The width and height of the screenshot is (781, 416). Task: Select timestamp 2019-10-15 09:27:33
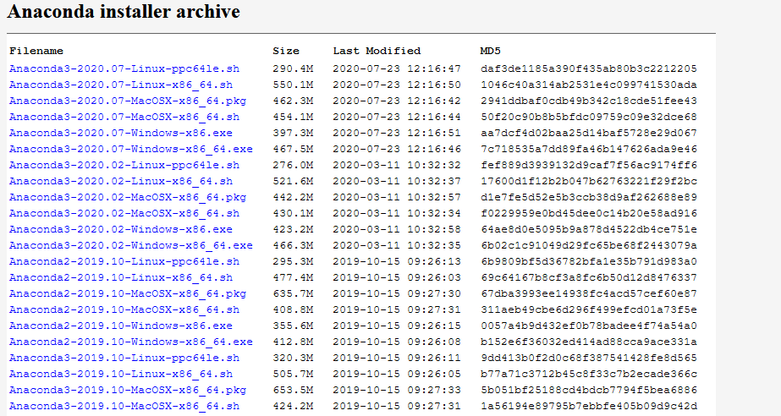click(x=397, y=390)
